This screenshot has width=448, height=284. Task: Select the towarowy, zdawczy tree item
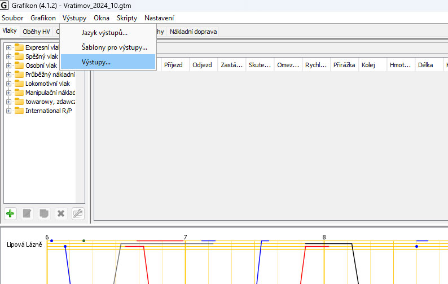coord(50,102)
